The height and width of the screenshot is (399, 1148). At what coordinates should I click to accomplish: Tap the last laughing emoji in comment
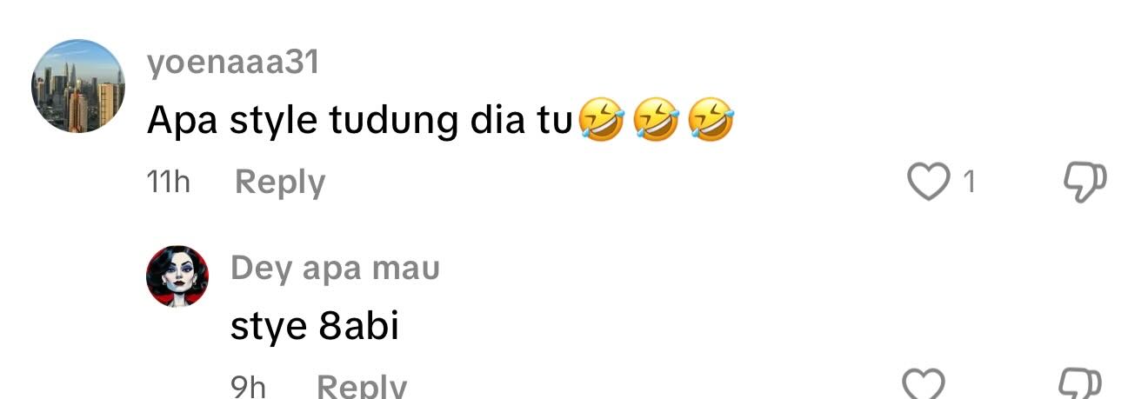[711, 120]
